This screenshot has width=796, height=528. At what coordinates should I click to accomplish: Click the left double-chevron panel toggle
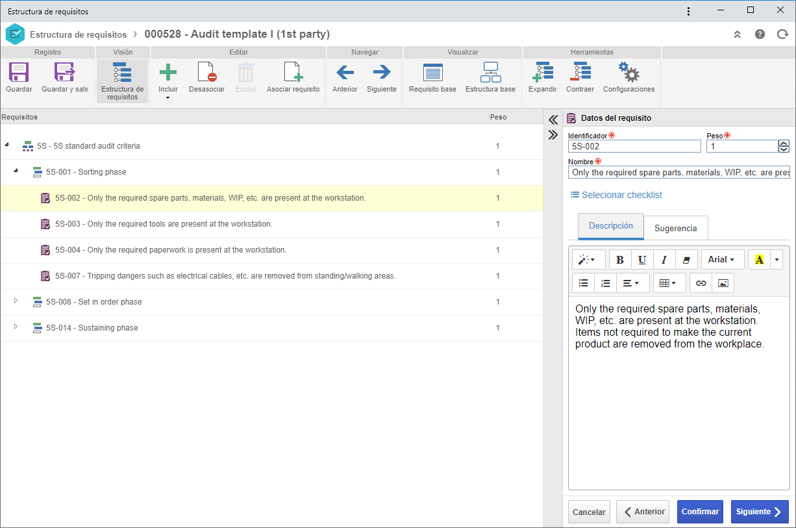553,119
